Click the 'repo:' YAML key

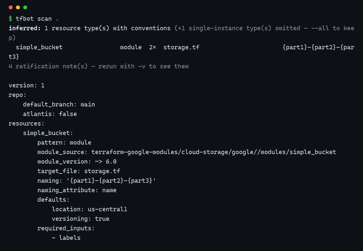point(17,95)
